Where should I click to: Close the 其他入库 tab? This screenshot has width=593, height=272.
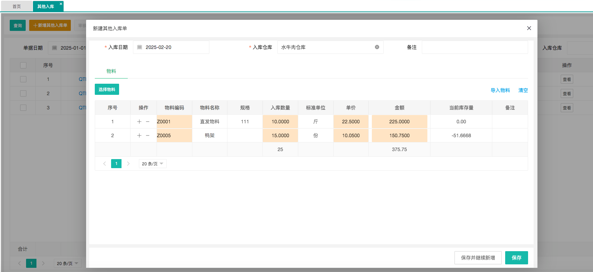61,4
